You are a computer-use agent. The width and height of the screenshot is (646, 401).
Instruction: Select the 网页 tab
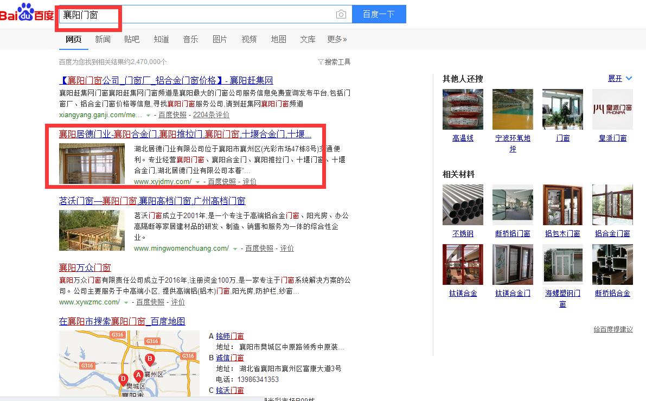(x=74, y=39)
